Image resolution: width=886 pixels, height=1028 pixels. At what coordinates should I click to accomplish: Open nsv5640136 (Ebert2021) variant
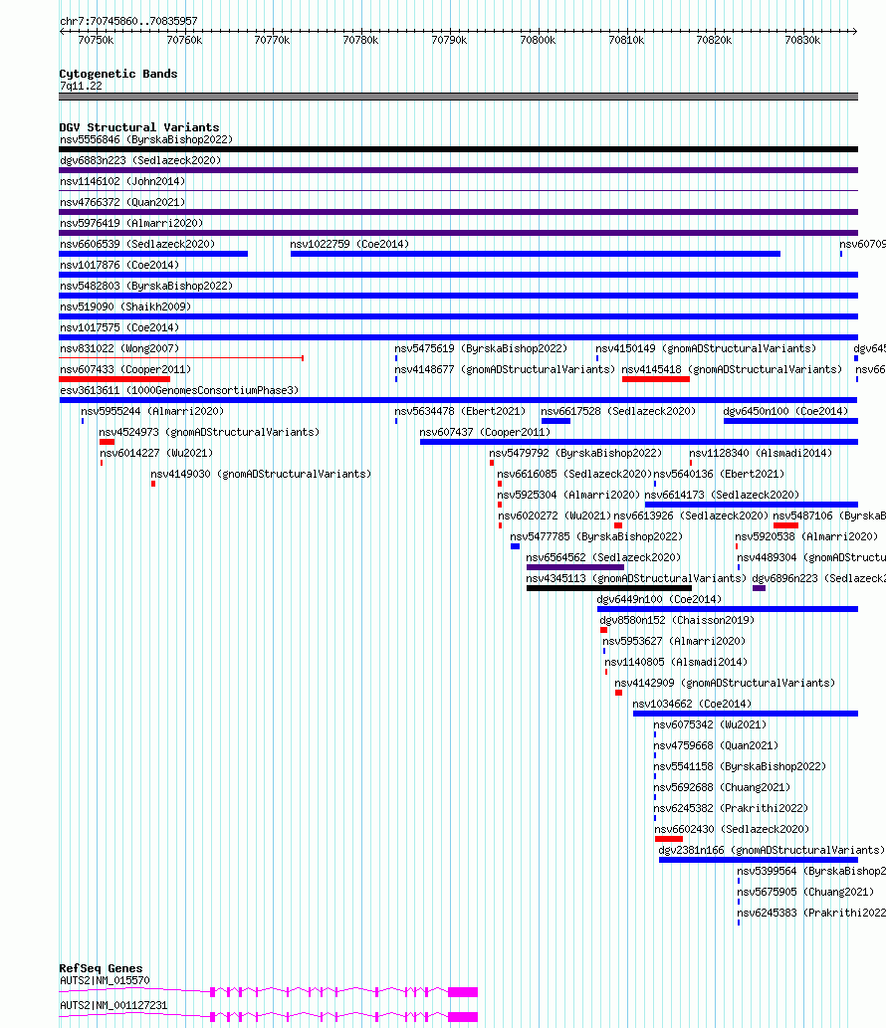tap(720, 476)
